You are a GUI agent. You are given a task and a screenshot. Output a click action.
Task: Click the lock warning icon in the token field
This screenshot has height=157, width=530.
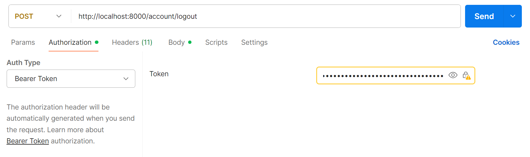pyautogui.click(x=467, y=76)
